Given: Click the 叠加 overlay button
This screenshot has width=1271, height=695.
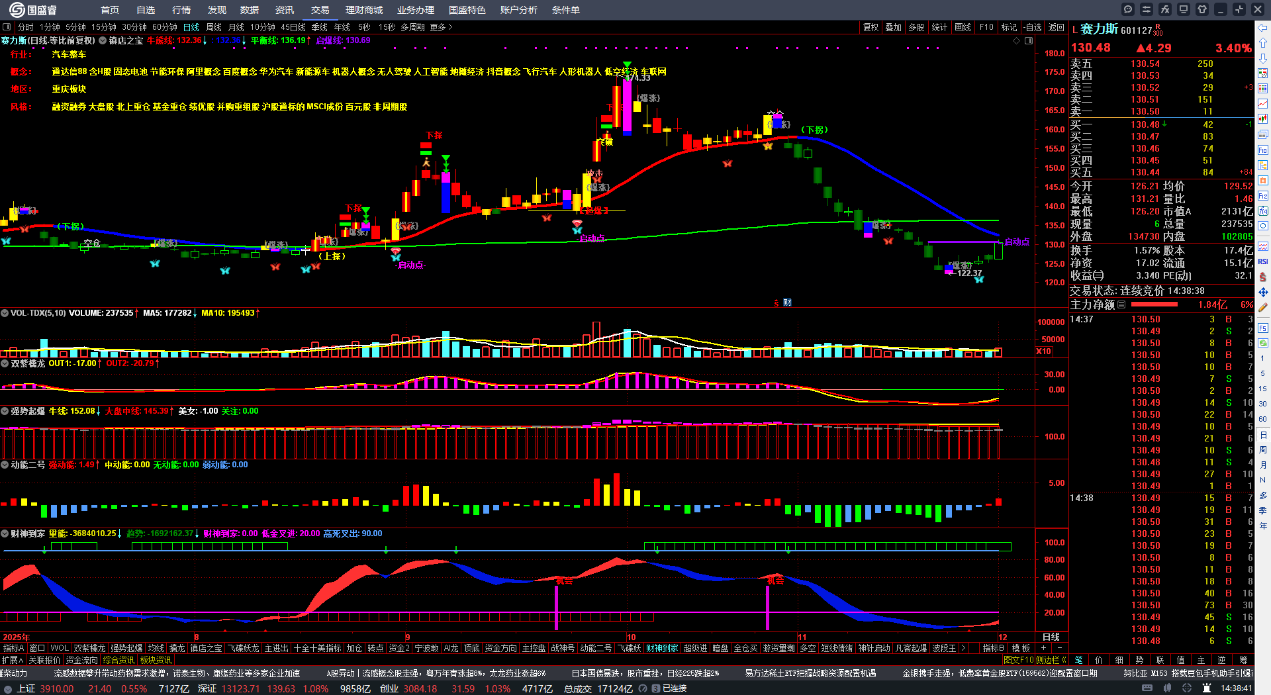Looking at the screenshot, I should point(894,27).
